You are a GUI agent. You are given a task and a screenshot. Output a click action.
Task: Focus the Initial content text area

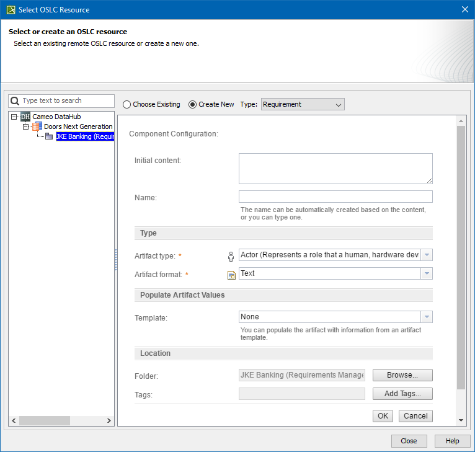pos(335,169)
